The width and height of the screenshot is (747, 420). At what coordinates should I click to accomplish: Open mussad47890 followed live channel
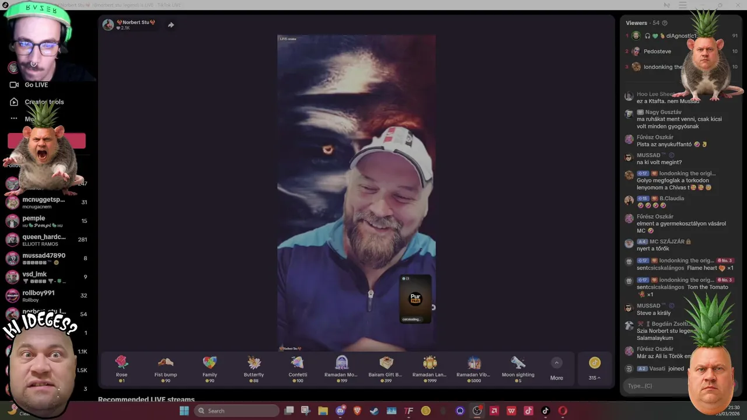[46, 258]
